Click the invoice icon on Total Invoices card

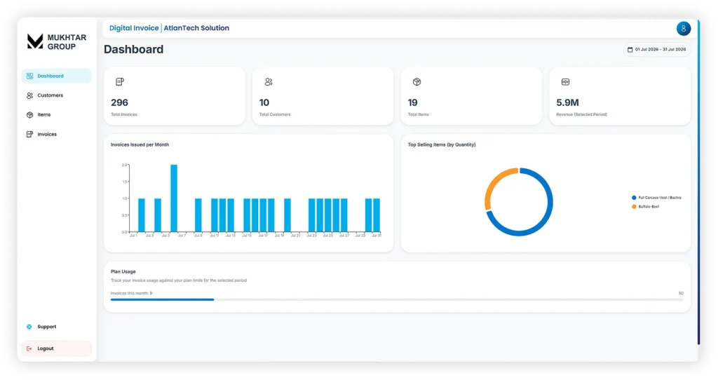point(120,82)
